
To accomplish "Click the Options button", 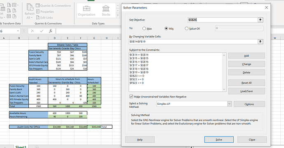I will pos(249,104).
